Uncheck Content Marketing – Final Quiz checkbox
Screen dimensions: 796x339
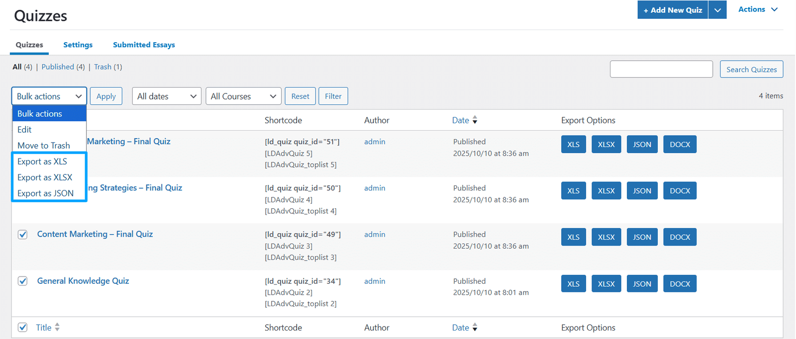tap(22, 235)
